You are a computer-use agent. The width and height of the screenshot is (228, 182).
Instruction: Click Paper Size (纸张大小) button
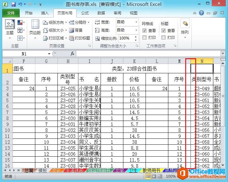point(55,30)
